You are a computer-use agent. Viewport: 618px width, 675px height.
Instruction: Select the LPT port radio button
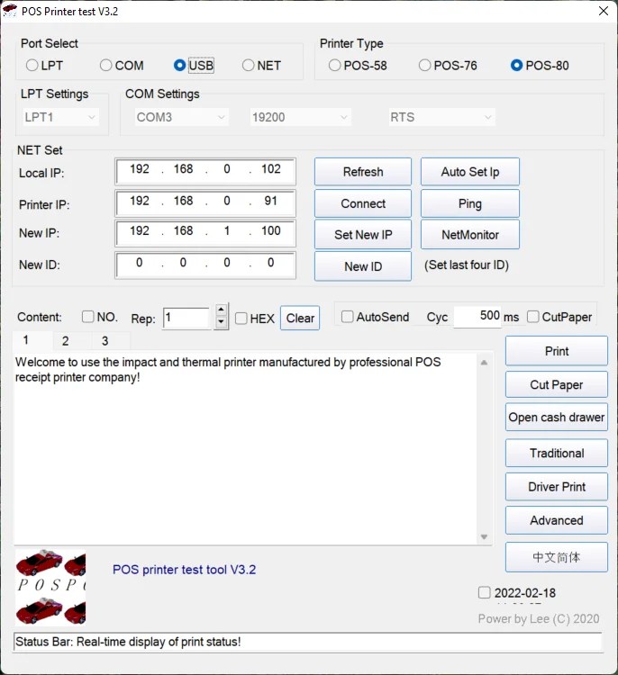tap(32, 66)
